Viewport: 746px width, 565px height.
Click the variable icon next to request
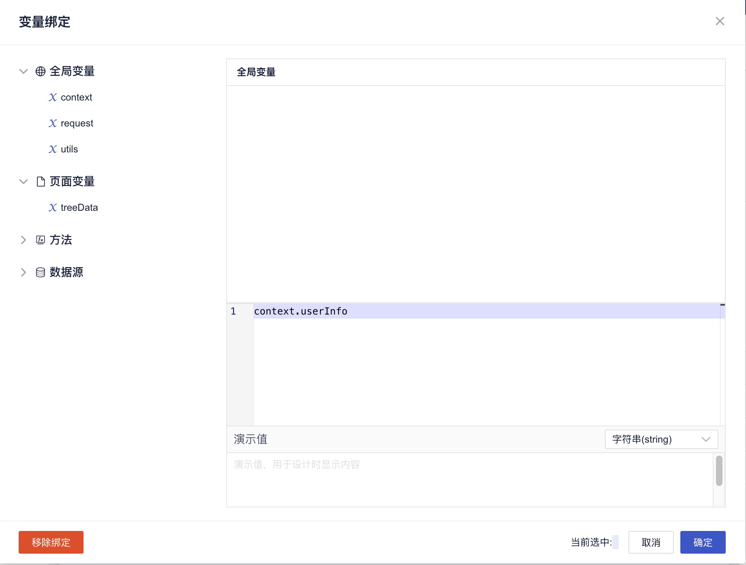(x=53, y=123)
